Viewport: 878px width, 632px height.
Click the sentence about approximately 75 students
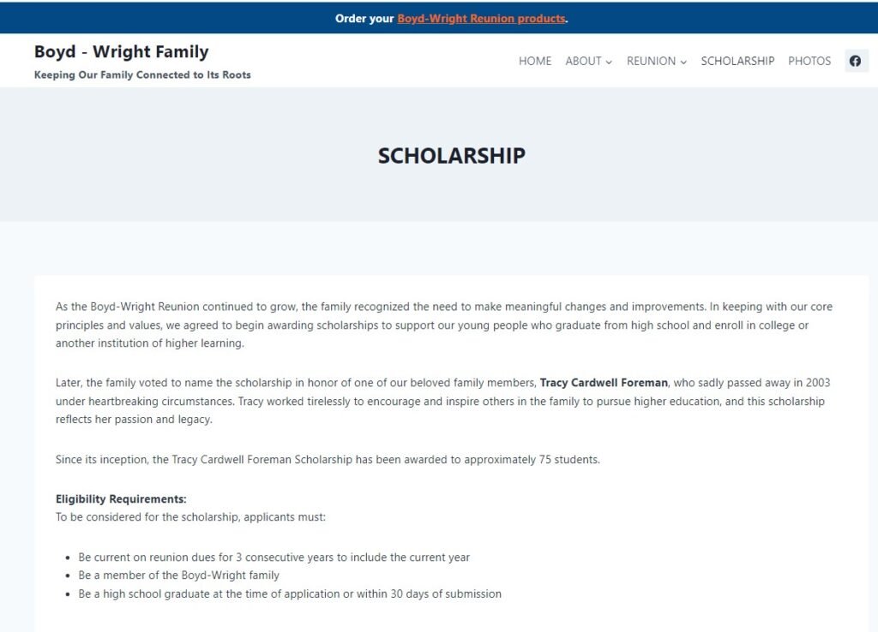point(328,460)
